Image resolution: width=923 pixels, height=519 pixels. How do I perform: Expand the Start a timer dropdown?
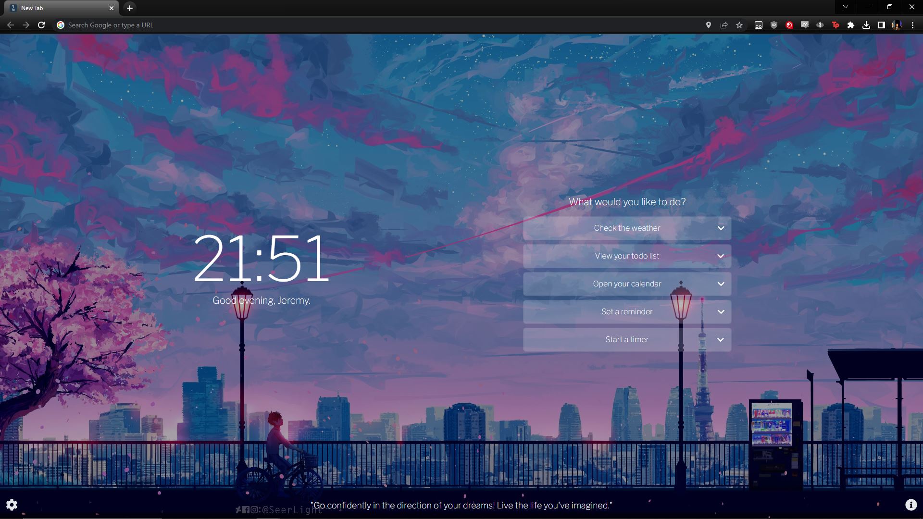tap(720, 339)
